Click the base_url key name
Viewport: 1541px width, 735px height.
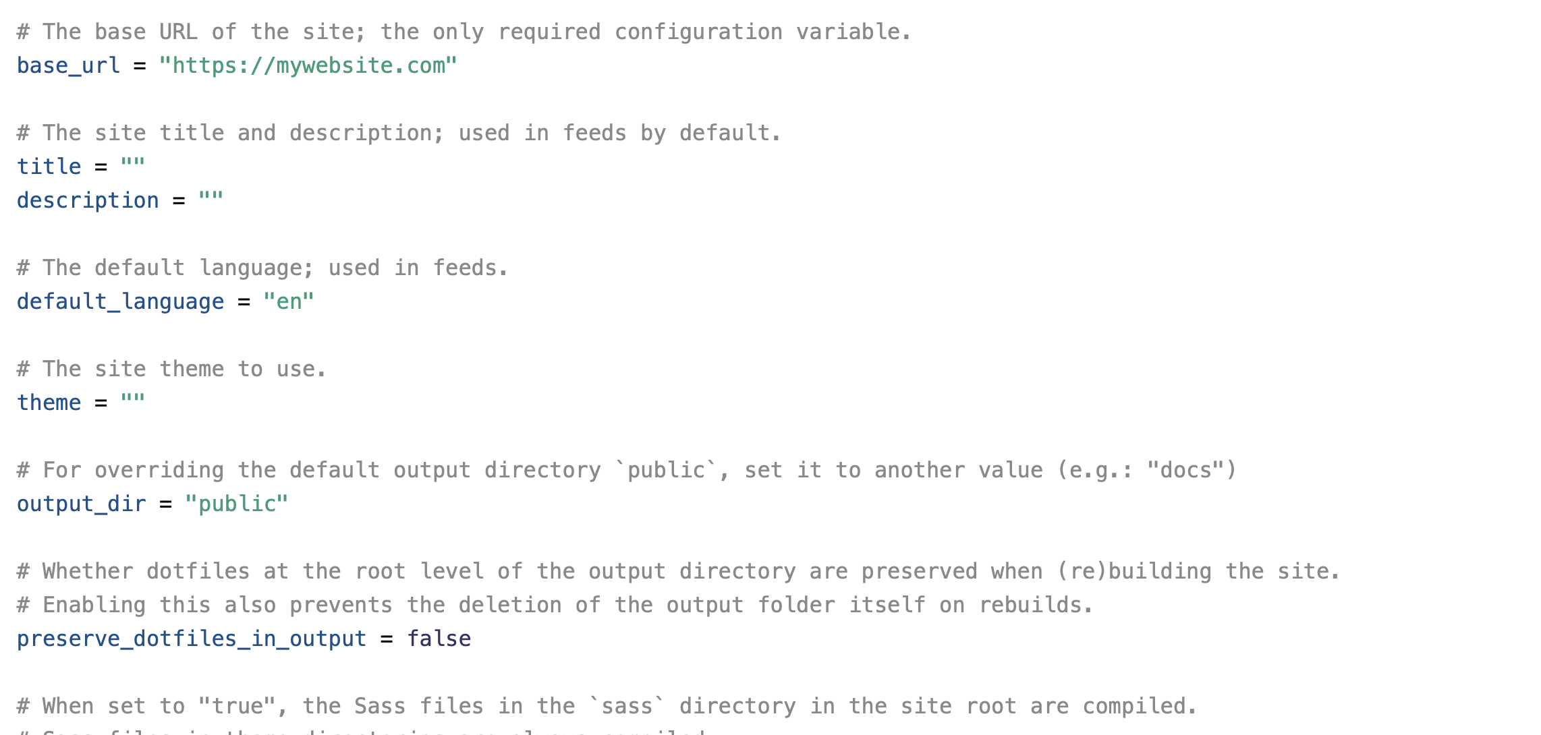[69, 65]
